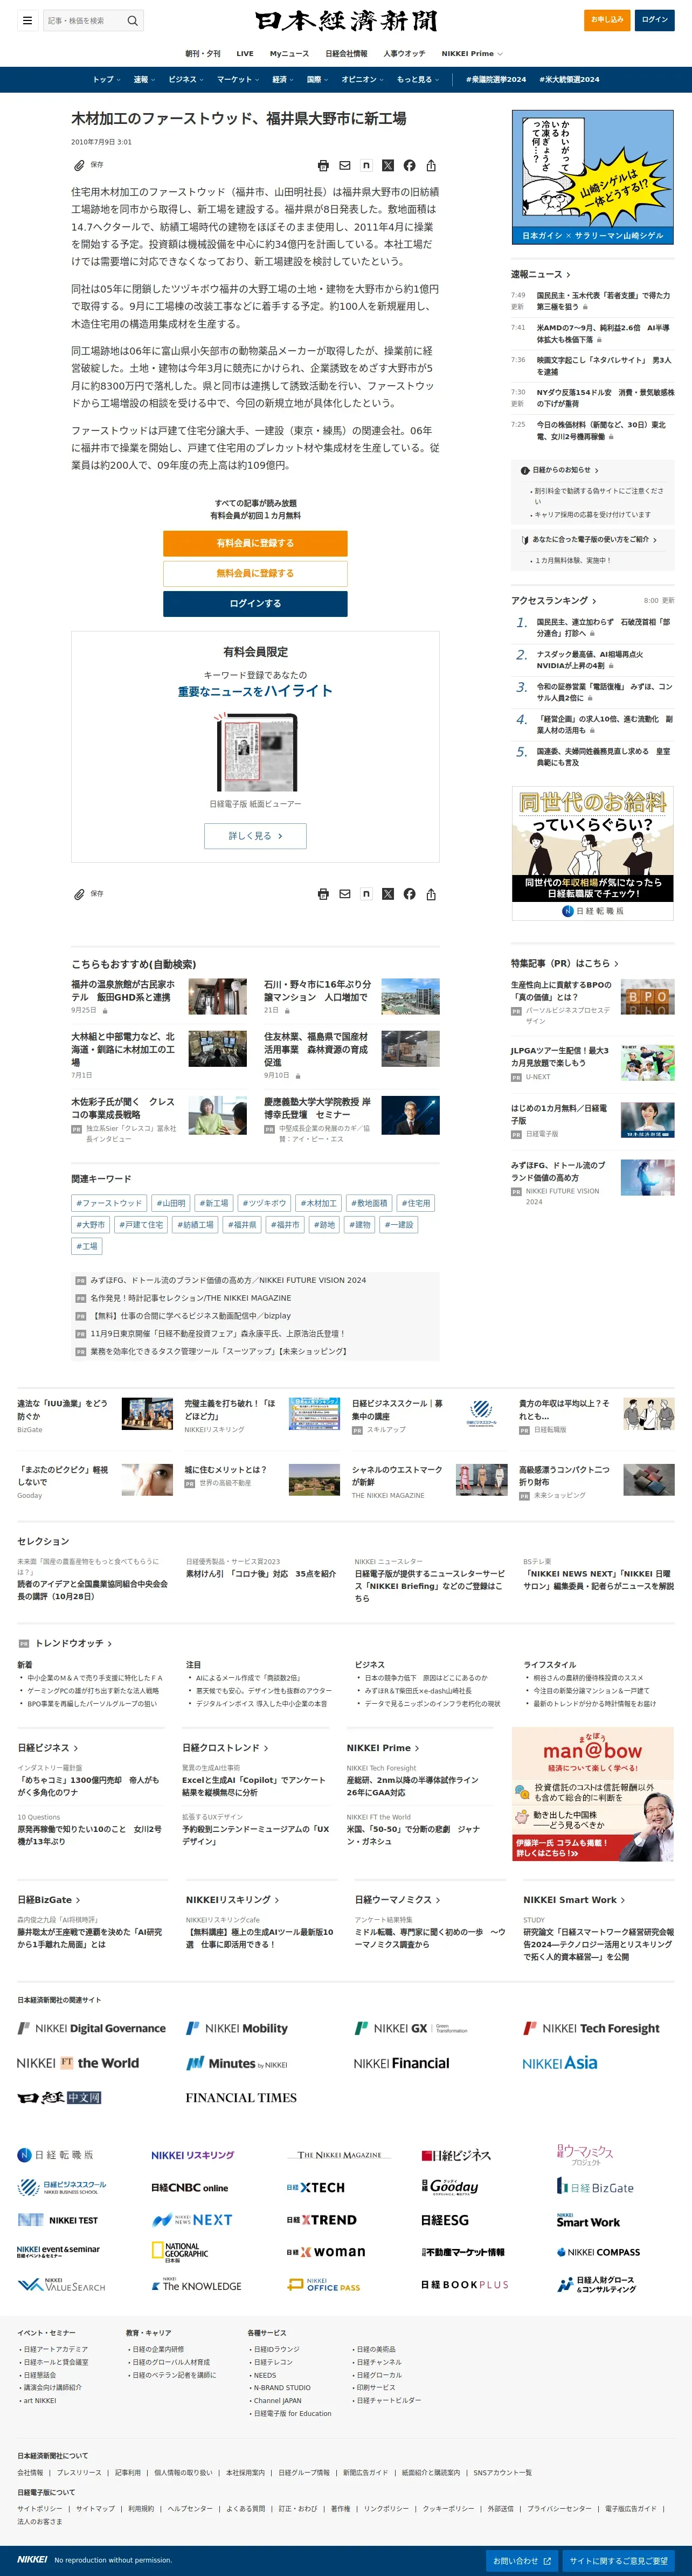Click the ログインする button
The image size is (692, 2576).
click(255, 604)
